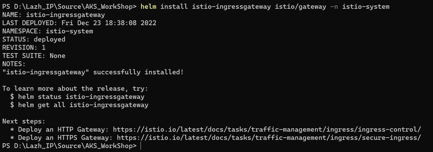Click the 'Next steps:' heading
Image resolution: width=433 pixels, height=152 pixels.
click(24, 121)
